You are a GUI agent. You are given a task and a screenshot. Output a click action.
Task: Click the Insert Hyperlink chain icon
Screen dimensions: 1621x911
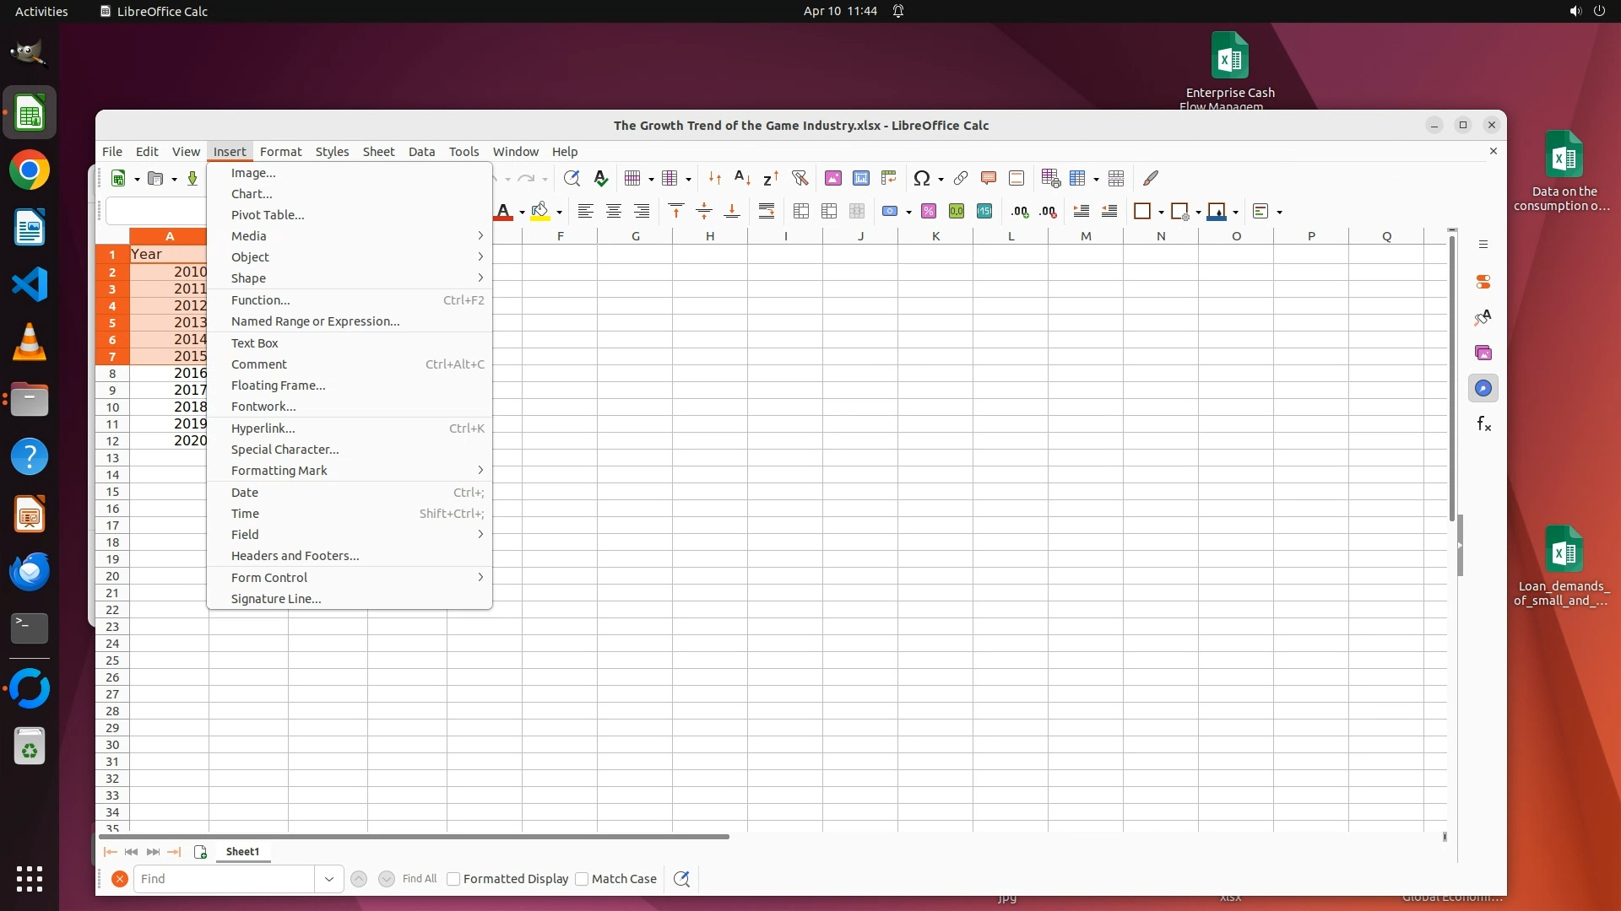click(960, 178)
